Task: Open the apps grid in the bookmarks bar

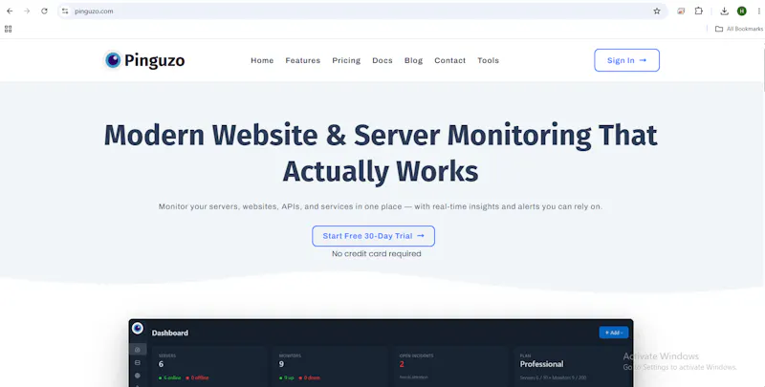Action: 8,29
